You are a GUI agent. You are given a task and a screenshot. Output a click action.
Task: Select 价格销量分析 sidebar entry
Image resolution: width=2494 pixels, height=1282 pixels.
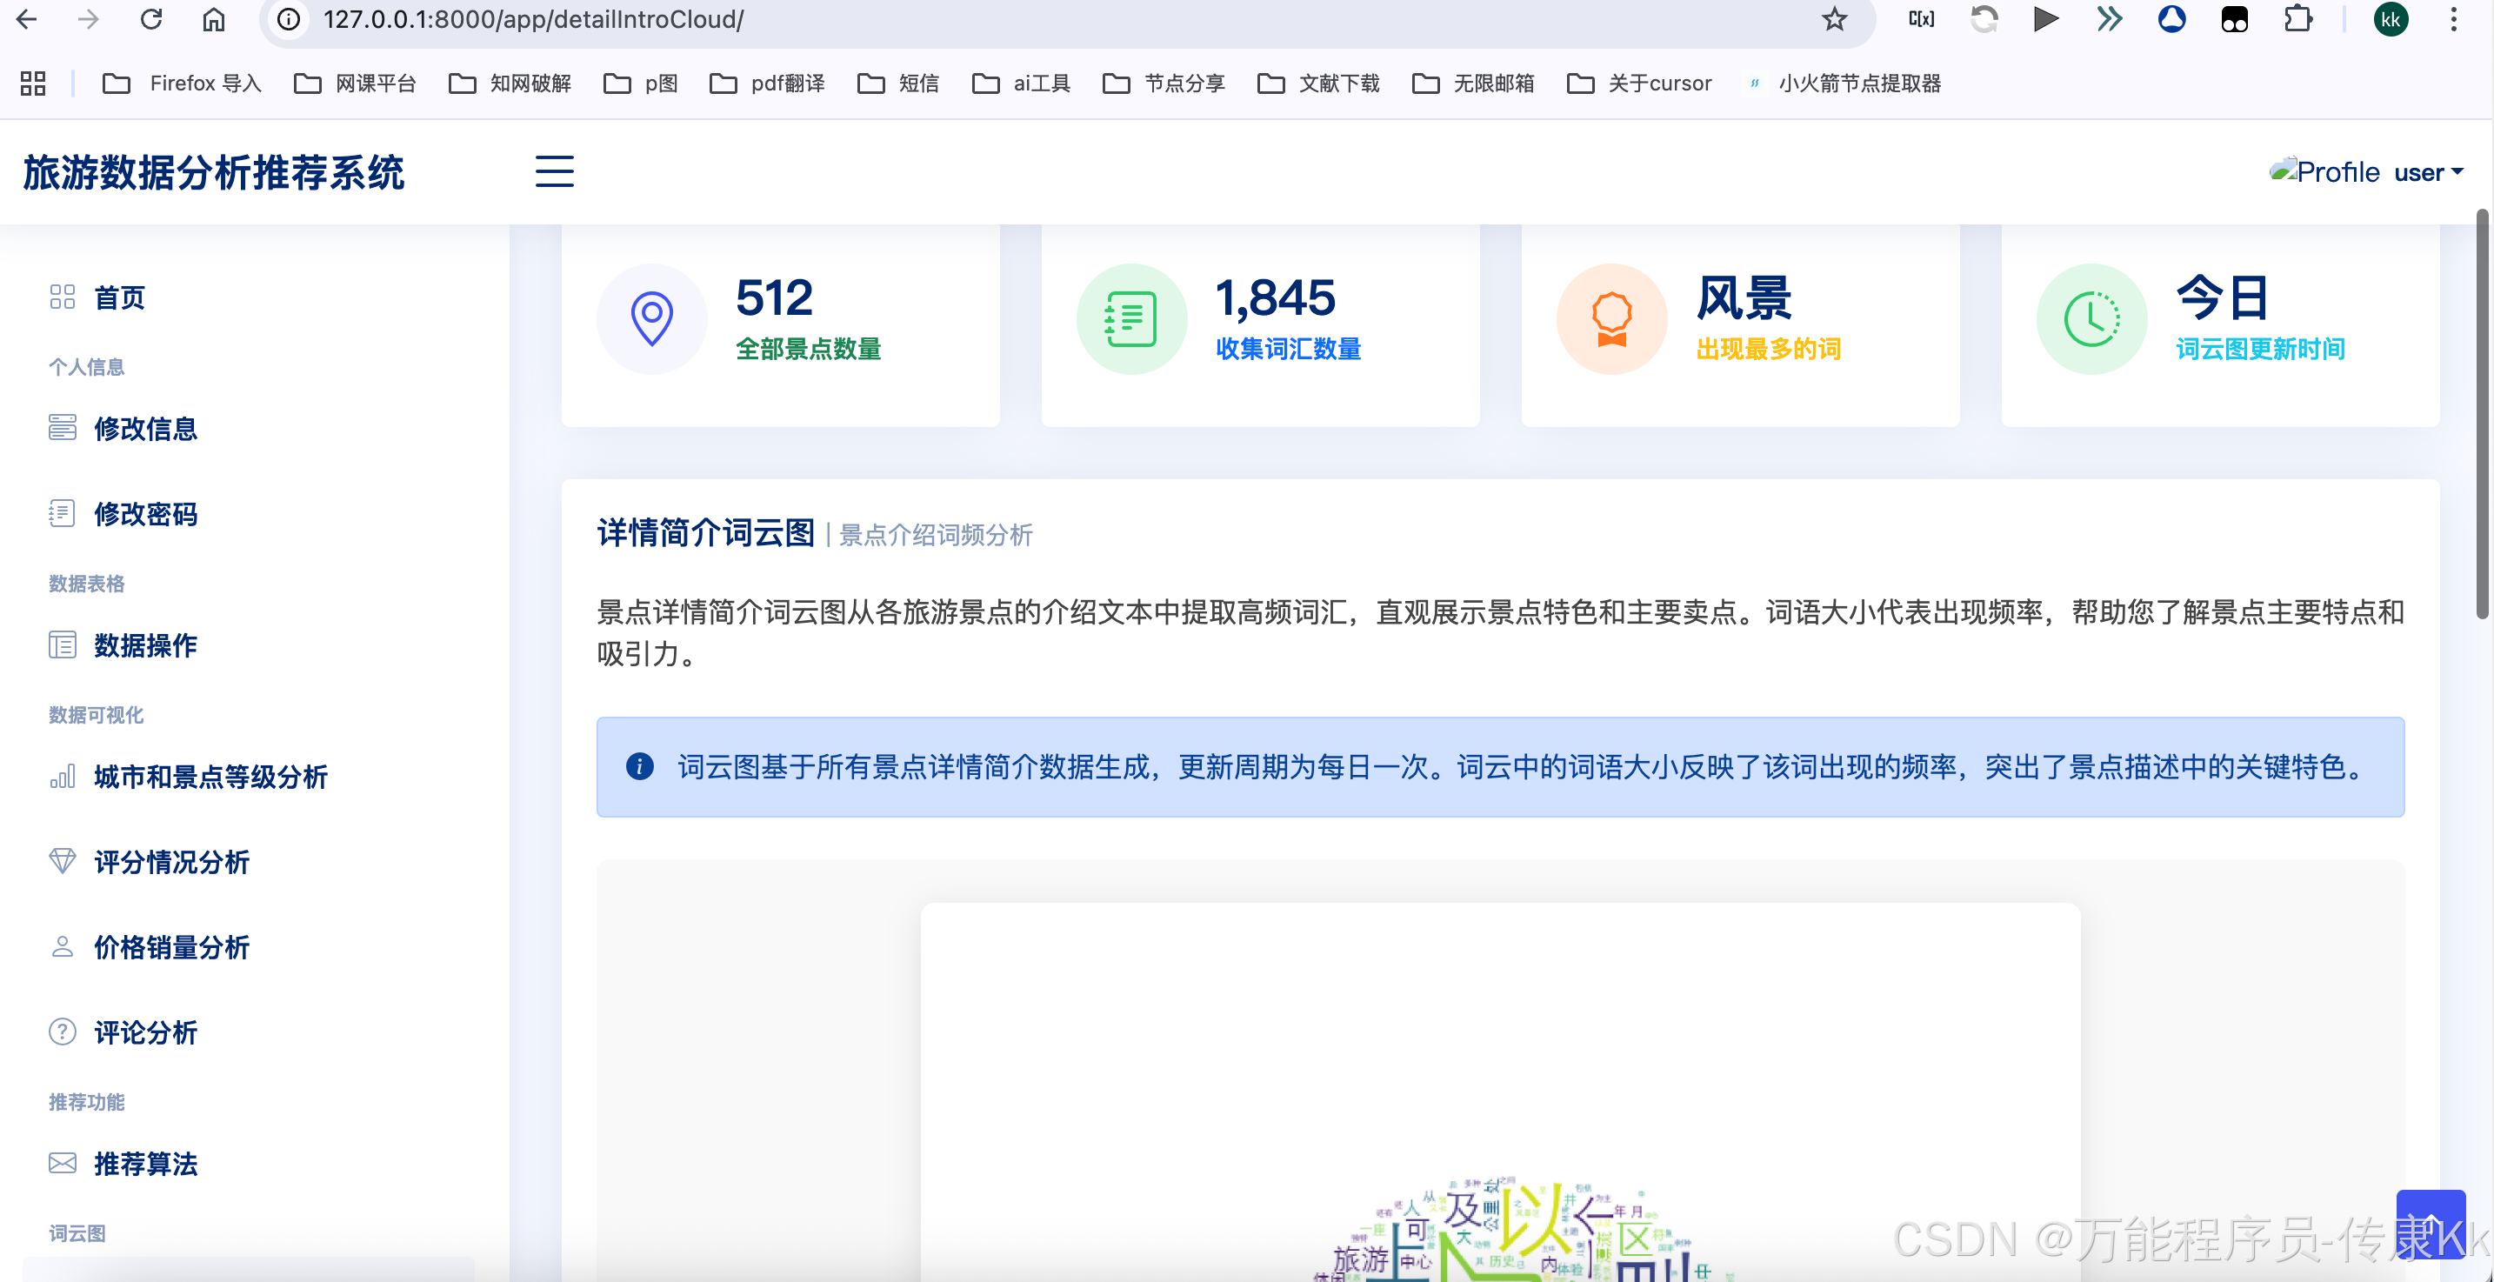(171, 947)
